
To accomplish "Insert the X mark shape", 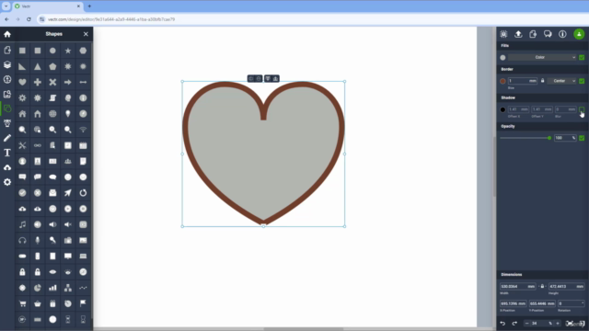I will (x=52, y=82).
